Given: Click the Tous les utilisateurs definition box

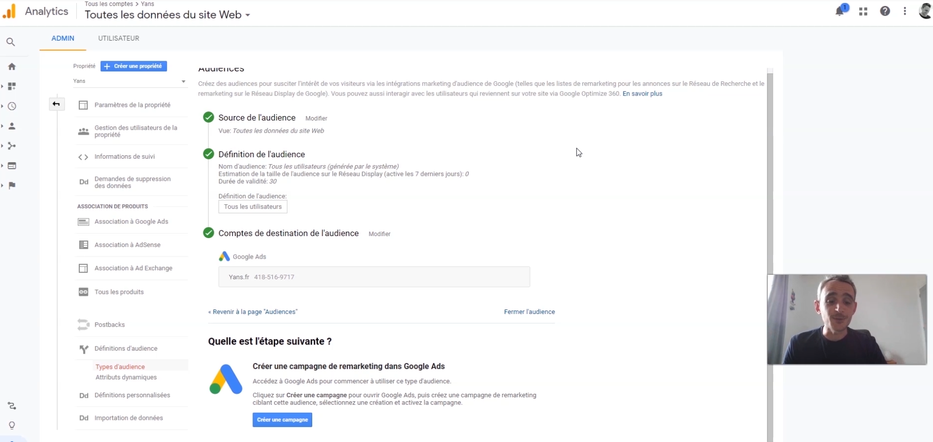Looking at the screenshot, I should (x=253, y=207).
